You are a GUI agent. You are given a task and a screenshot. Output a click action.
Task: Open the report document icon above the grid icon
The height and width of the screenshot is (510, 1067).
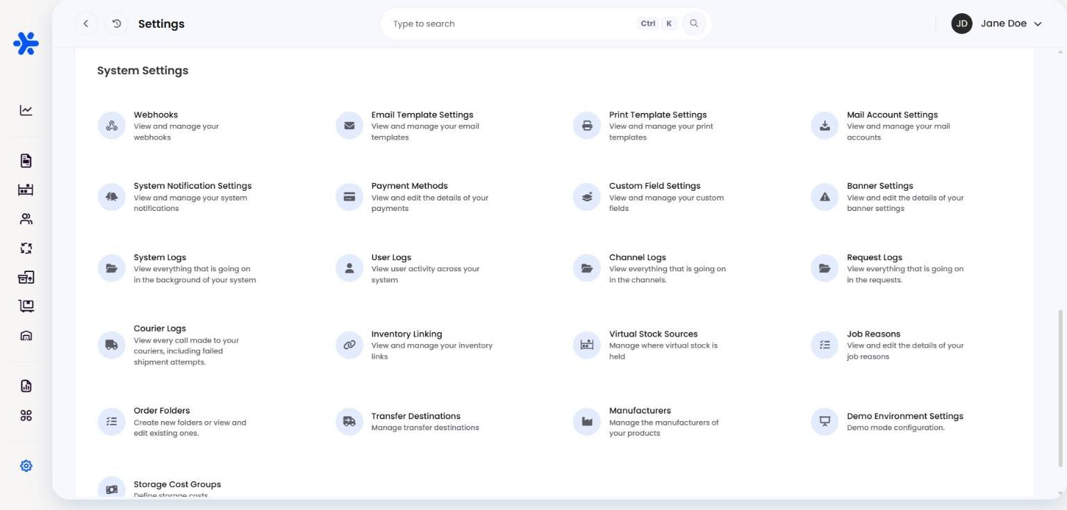(x=26, y=386)
